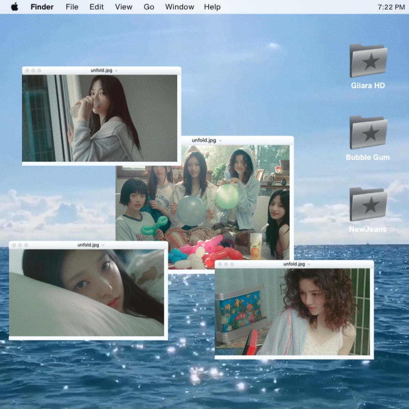Expand the unfold.jpg title dropdown on the top-left window
The image size is (409, 409).
pos(116,70)
